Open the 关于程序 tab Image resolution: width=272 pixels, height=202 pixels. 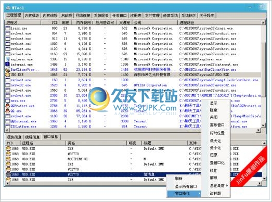[x=207, y=16]
